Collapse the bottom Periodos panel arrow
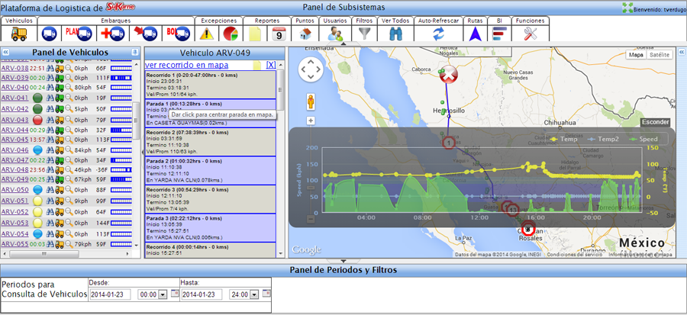This screenshot has width=687, height=315. click(x=343, y=261)
